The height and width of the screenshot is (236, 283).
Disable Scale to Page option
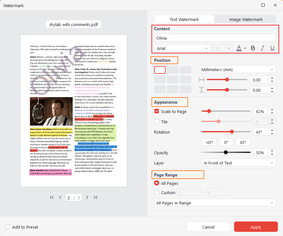[x=156, y=111]
